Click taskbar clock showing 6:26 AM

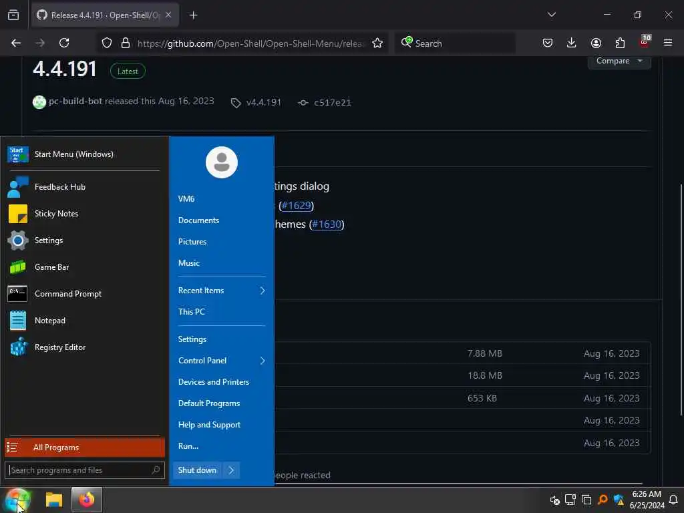point(647,500)
